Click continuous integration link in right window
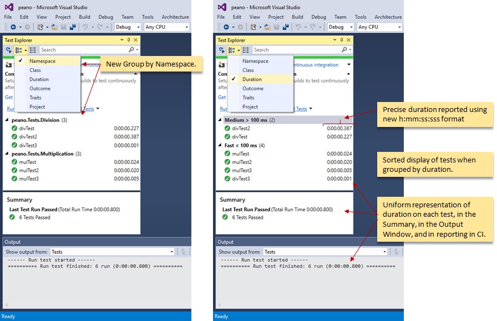This screenshot has height=321, width=497. point(316,65)
